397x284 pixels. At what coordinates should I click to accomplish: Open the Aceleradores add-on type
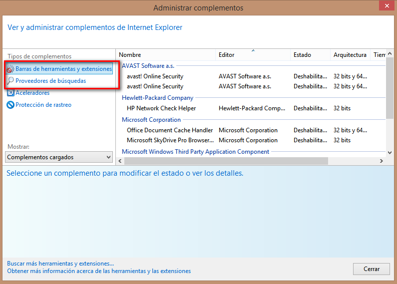pos(32,93)
